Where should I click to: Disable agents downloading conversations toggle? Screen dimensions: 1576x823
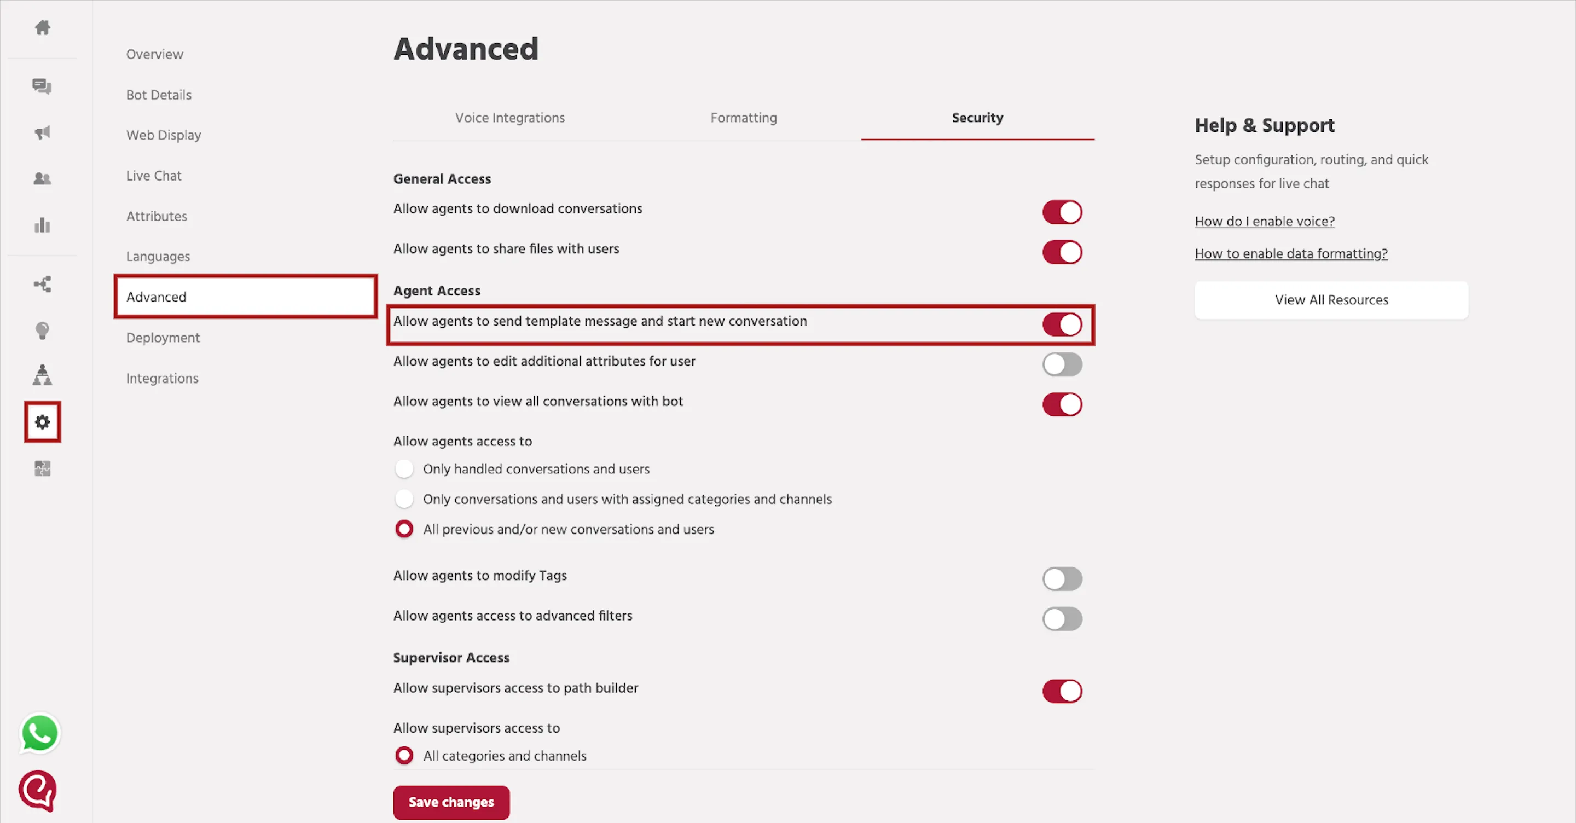point(1062,212)
